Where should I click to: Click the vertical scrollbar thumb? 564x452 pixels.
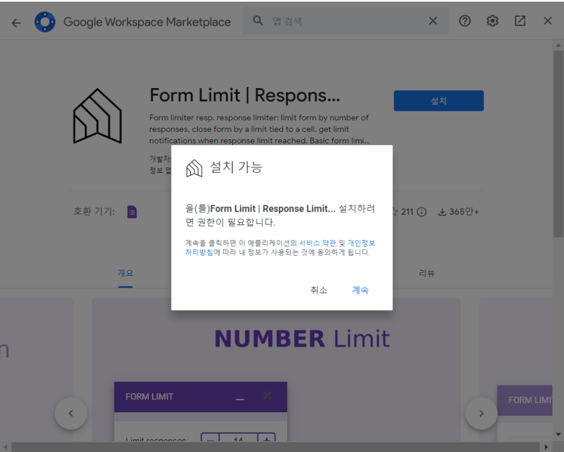tap(558, 143)
